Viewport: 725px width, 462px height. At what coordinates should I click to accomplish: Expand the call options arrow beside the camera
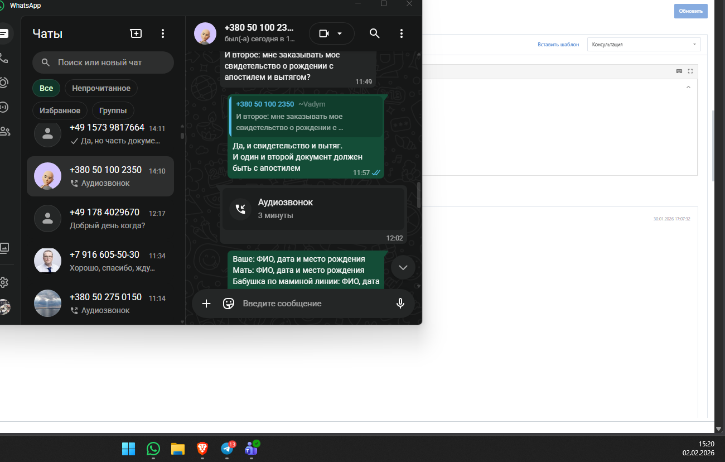(340, 33)
